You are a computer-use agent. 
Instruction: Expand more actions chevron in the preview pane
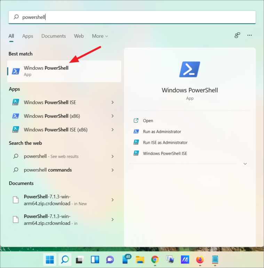coord(245,164)
